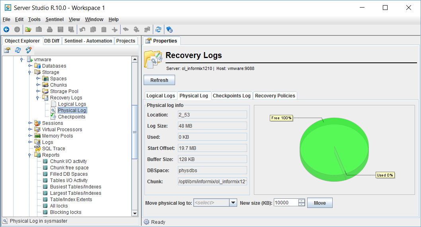Open the Checkpoints node under Recovery Logs
The height and width of the screenshot is (227, 421).
tap(71, 117)
